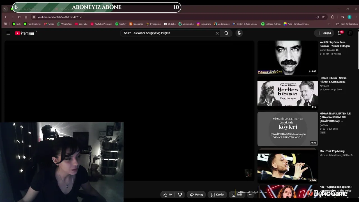Open the 6K Labs bookmark
This screenshot has width=359, height=202.
(169, 24)
